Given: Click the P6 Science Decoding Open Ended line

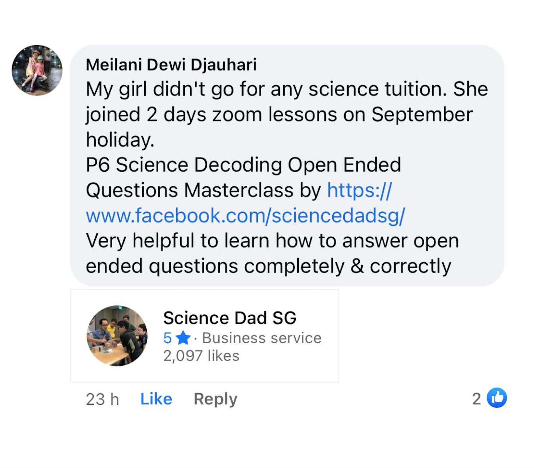Looking at the screenshot, I should click(243, 164).
